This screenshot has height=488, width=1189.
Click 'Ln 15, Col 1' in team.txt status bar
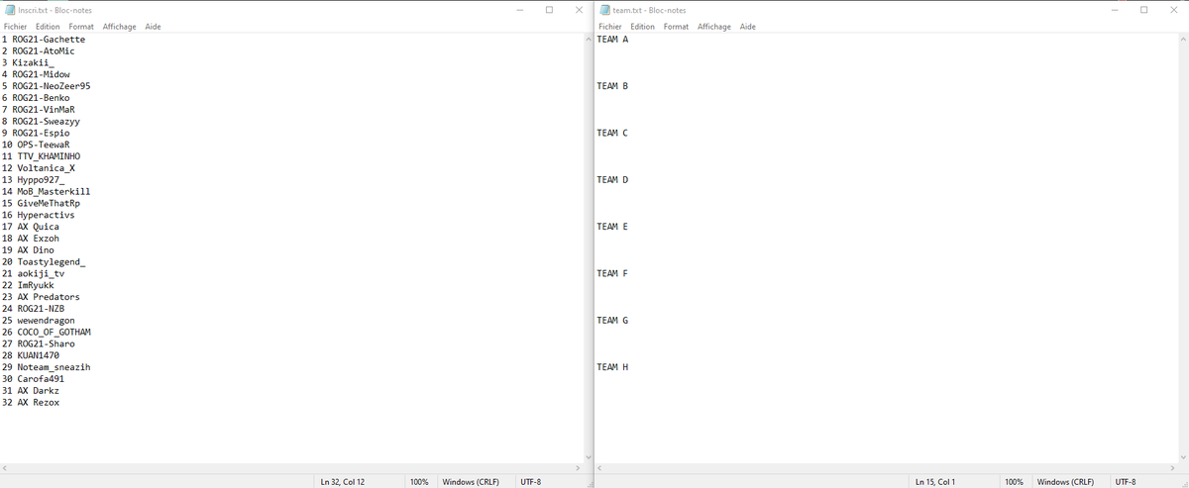935,482
